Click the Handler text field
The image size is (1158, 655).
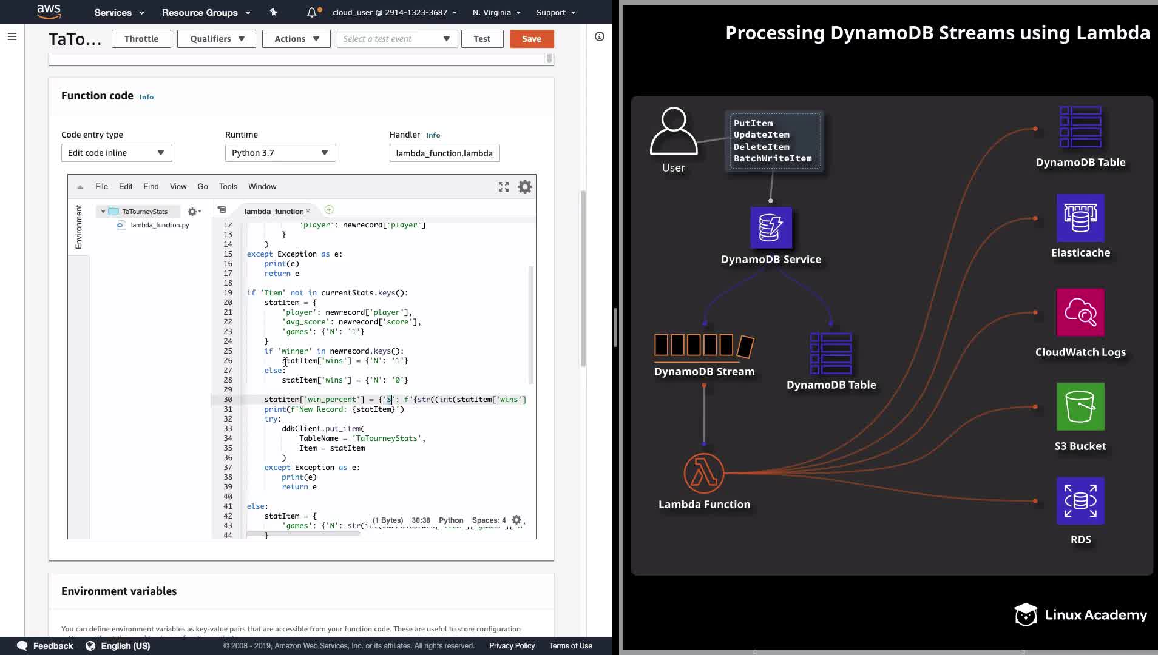[x=444, y=153]
